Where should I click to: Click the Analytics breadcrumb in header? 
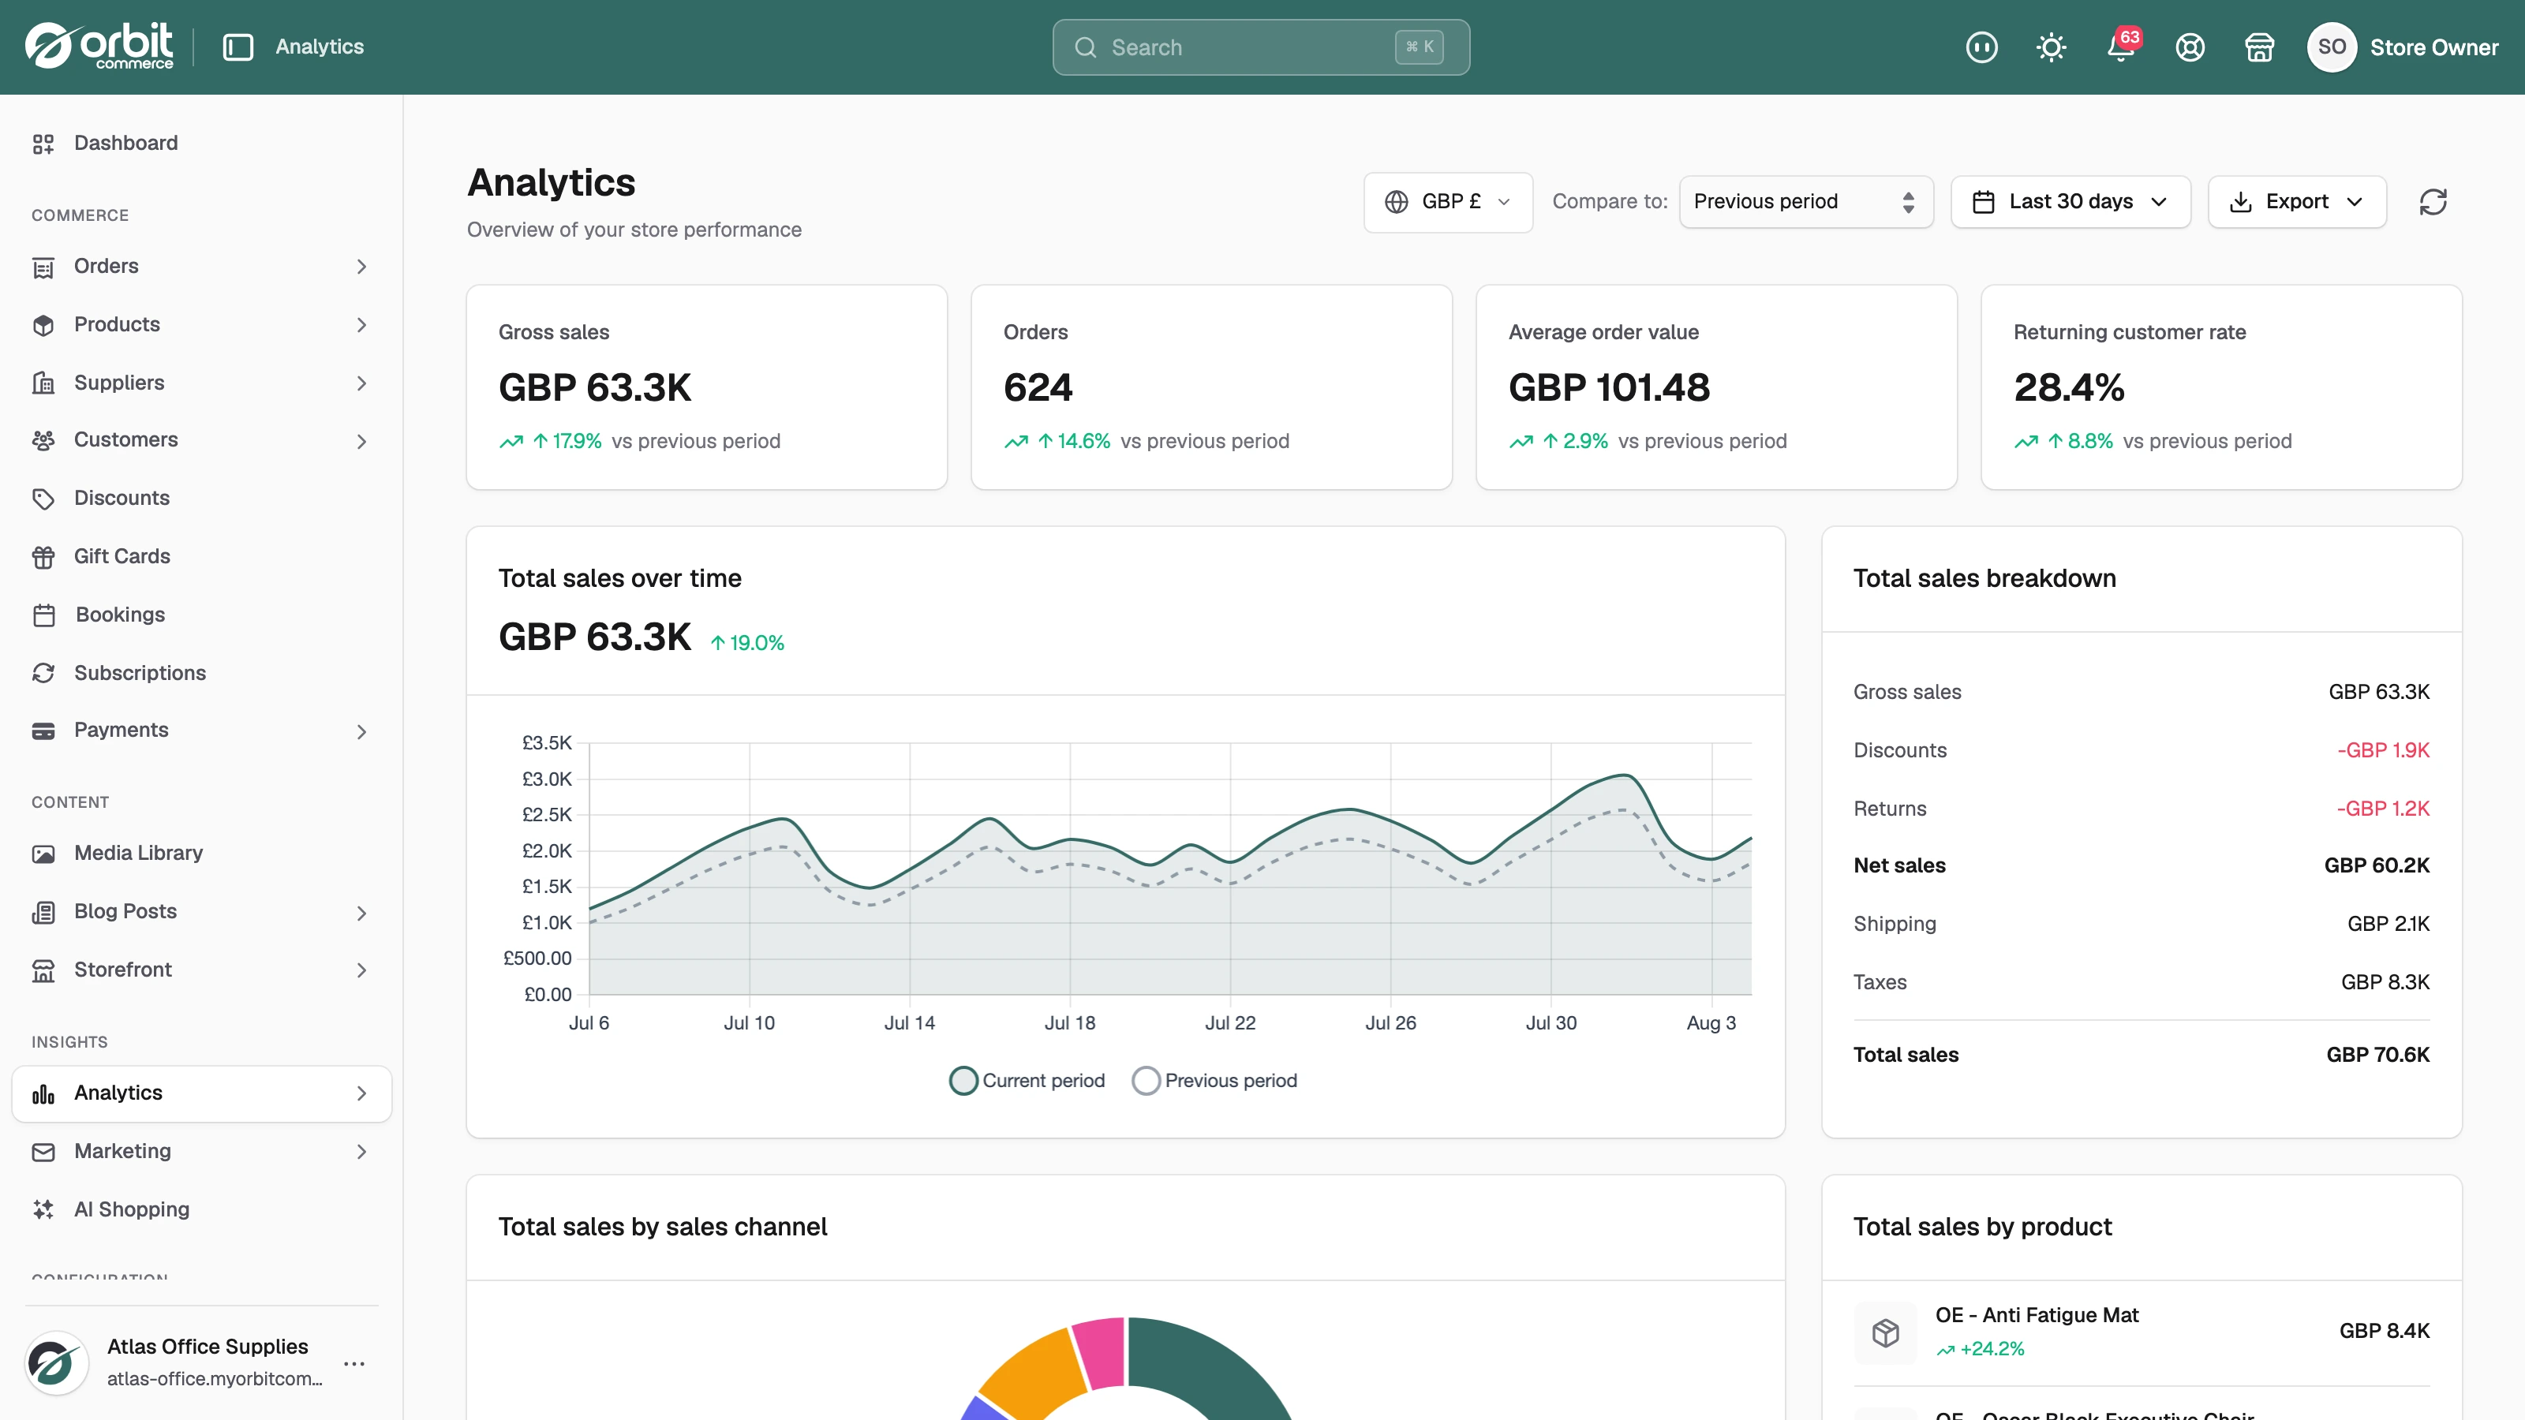click(x=320, y=47)
